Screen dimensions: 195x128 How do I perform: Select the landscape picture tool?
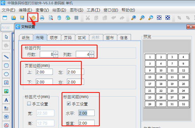[x=6, y=91]
